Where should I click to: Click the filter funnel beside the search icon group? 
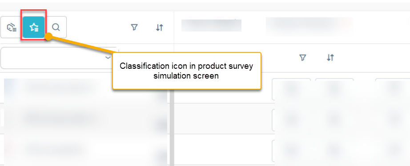tap(134, 27)
